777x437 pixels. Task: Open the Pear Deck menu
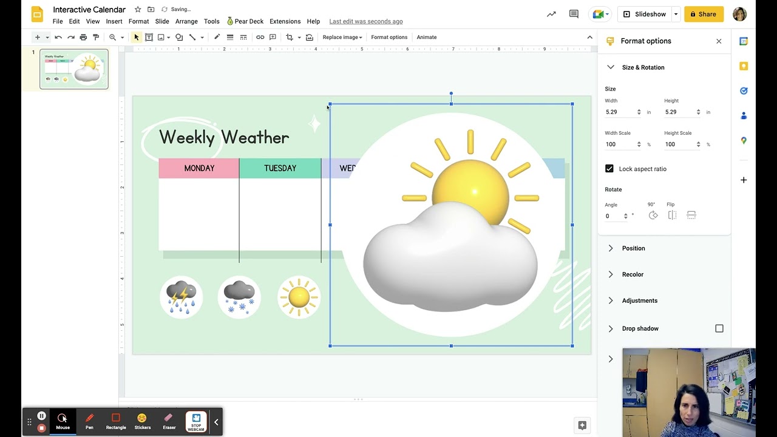245,21
